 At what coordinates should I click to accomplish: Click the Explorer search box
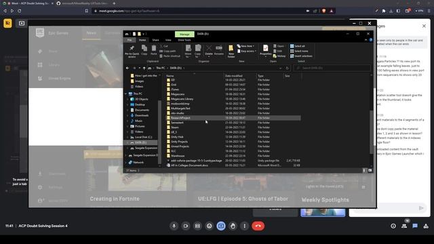[332, 68]
